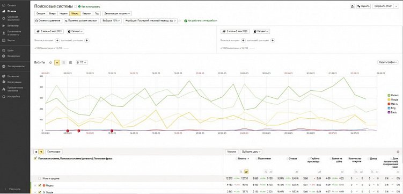Select the Месяц period tab
403x194 pixels.
click(x=75, y=13)
